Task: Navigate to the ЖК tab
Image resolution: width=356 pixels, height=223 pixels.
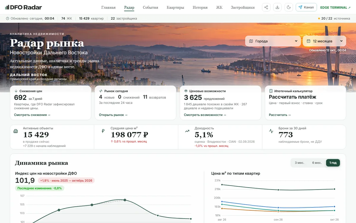Action: (219, 7)
